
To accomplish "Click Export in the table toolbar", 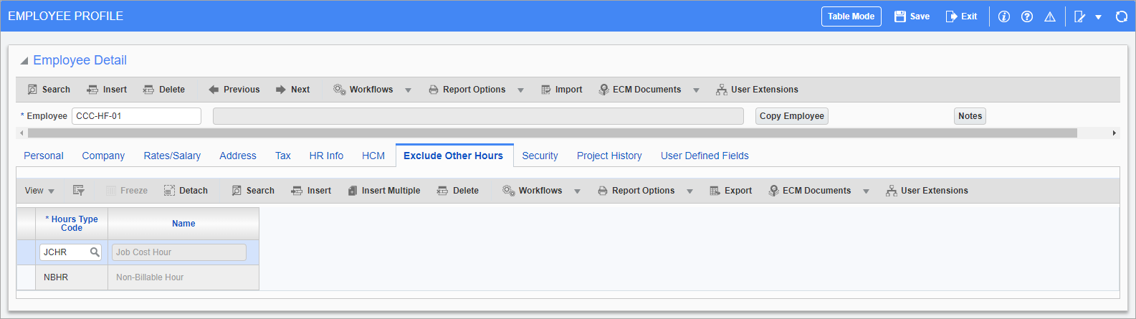I will pos(730,191).
